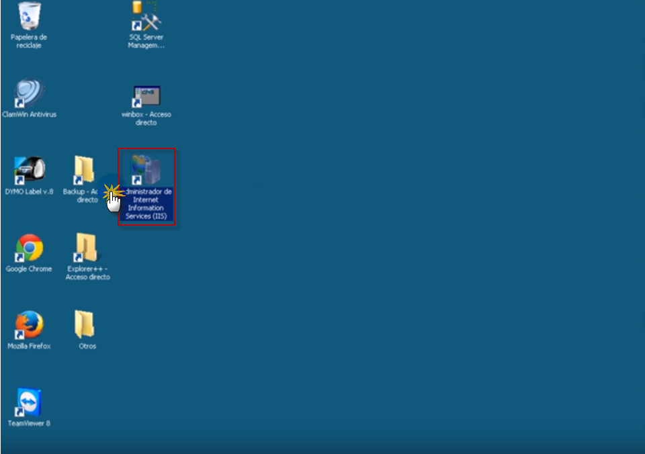
Task: Click the 'SQL Server Managem...' text label
Action: tap(146, 41)
